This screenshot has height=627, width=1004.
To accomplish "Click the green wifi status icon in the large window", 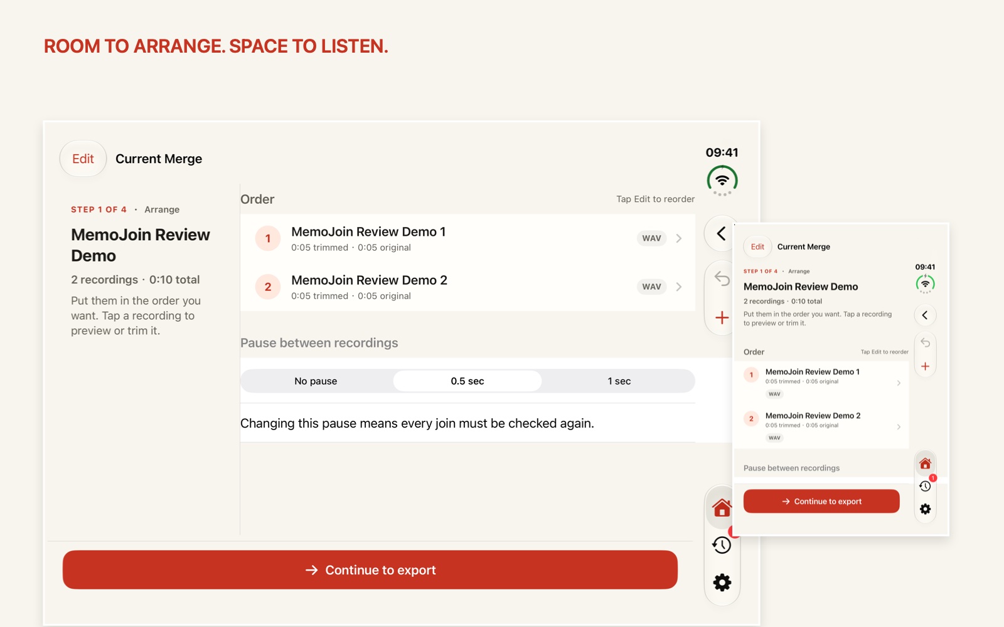I will (x=722, y=181).
